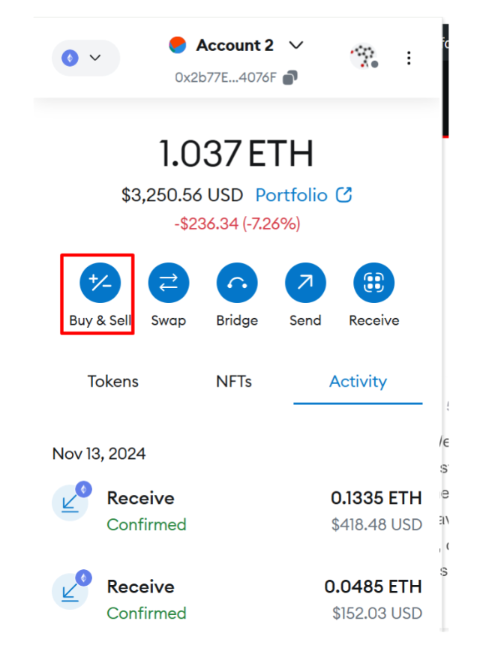
Task: Switch to the NFTs tab
Action: tap(234, 381)
